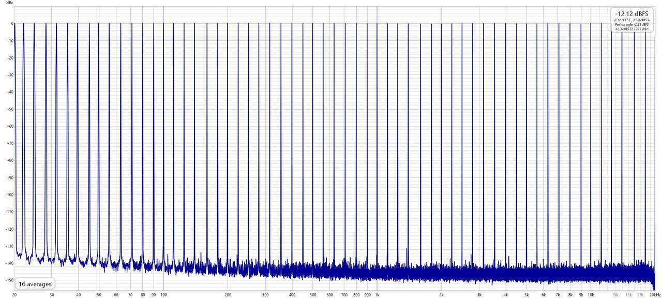Click the 20 label at frequency axis start
Image resolution: width=662 pixels, height=299 pixels.
14,294
